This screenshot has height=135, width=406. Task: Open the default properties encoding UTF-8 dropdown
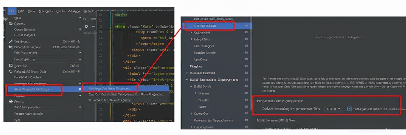[334, 109]
